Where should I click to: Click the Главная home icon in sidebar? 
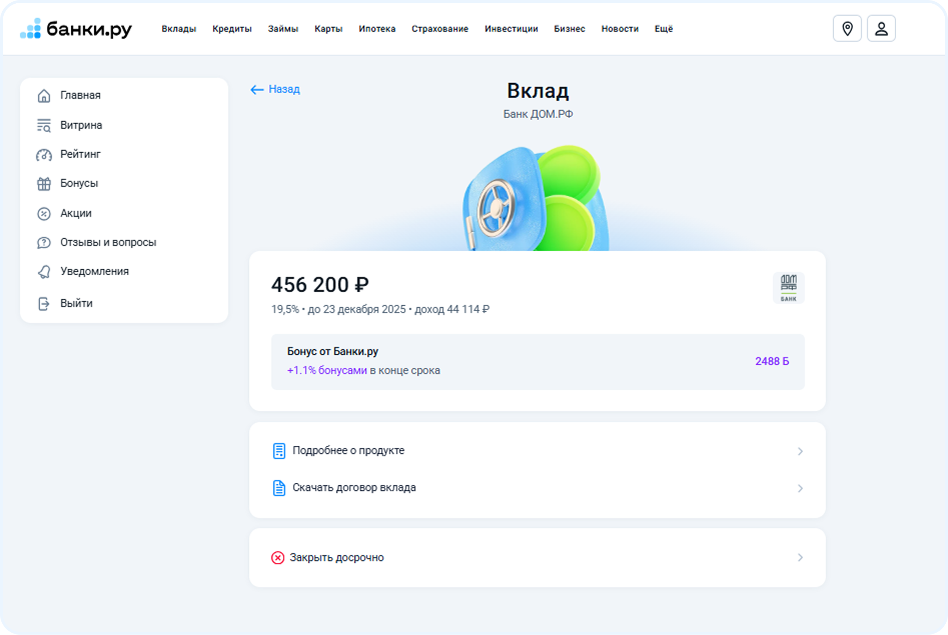tap(44, 96)
